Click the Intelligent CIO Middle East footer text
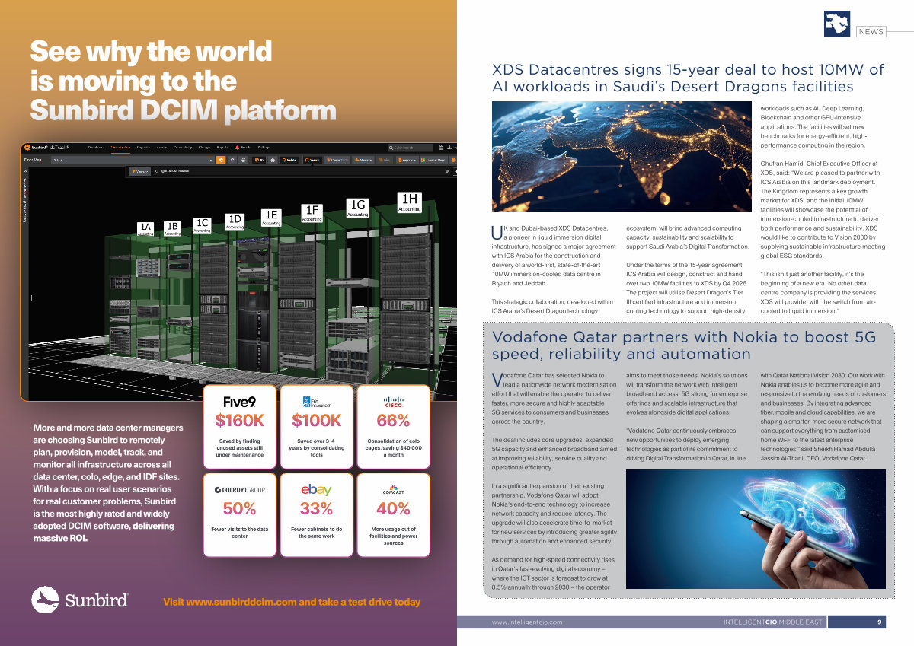914x646 pixels. click(x=772, y=622)
